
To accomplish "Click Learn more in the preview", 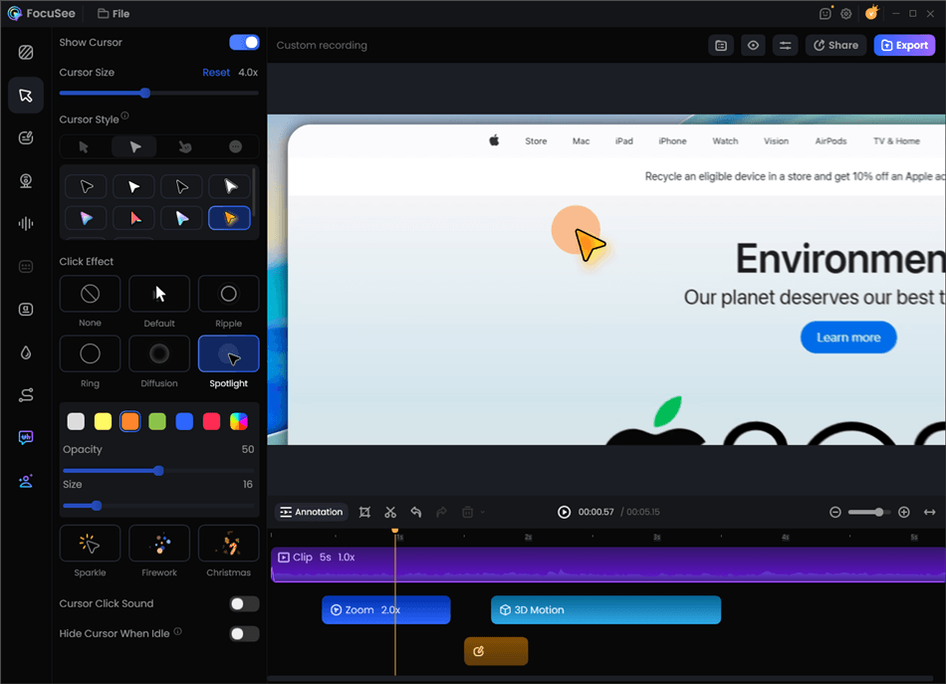I will pos(848,338).
